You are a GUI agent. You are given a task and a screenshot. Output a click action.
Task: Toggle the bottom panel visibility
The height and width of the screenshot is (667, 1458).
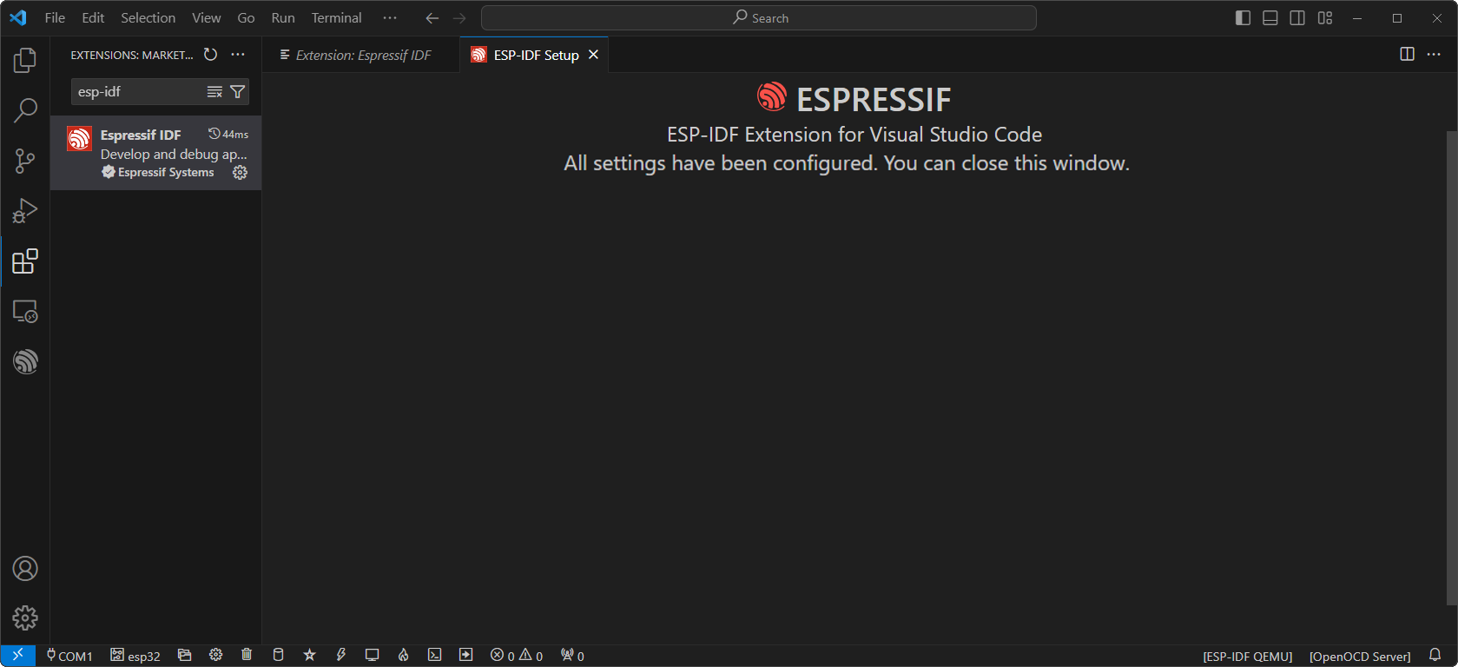point(1270,17)
